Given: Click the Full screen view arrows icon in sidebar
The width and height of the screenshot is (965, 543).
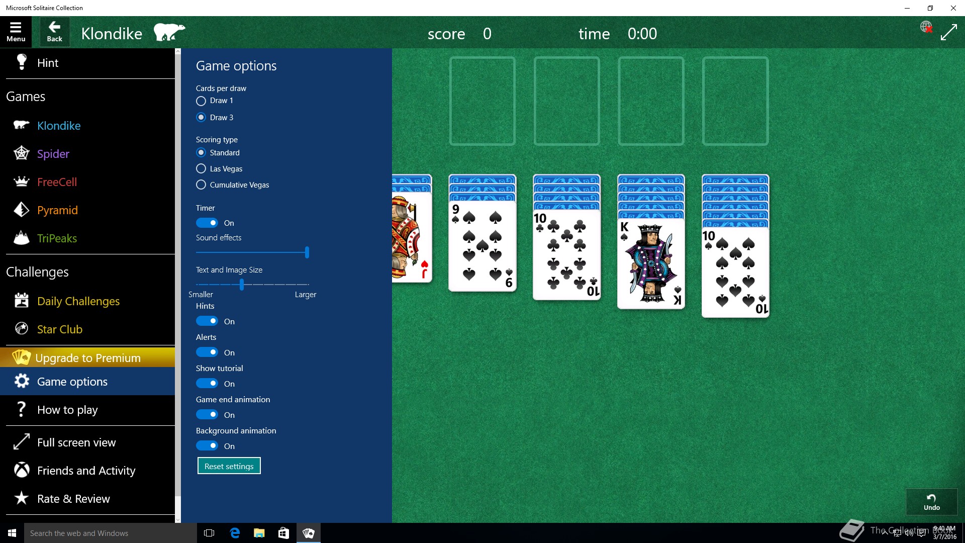Looking at the screenshot, I should click(x=21, y=442).
